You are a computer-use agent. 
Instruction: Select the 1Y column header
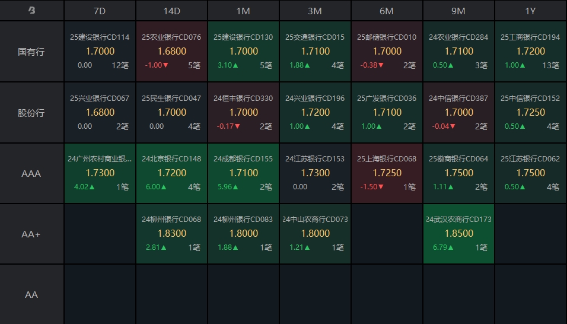click(530, 11)
